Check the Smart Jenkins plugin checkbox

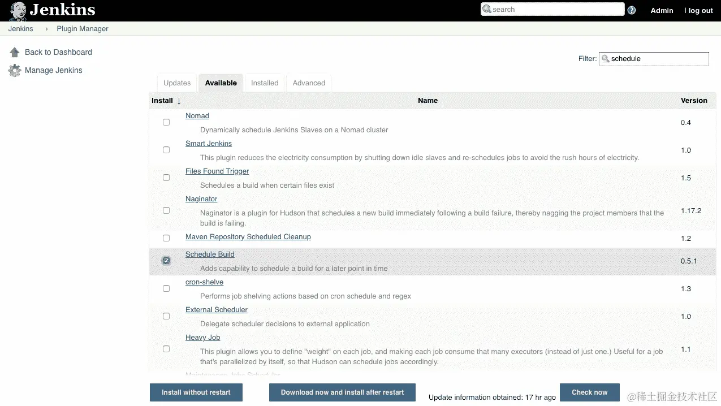click(166, 150)
